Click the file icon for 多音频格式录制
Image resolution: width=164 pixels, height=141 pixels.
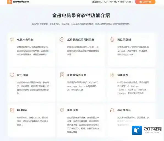point(62,75)
